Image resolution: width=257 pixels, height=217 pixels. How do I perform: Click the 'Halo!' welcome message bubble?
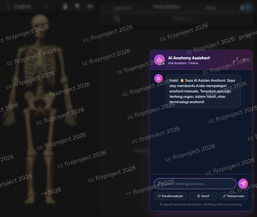203,91
